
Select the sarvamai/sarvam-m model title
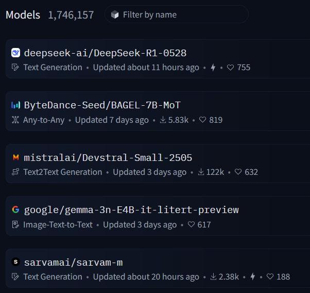pos(73,263)
